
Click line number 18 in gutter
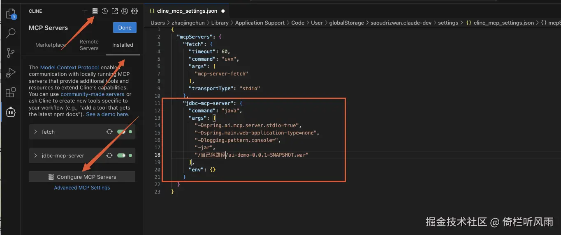(x=158, y=155)
